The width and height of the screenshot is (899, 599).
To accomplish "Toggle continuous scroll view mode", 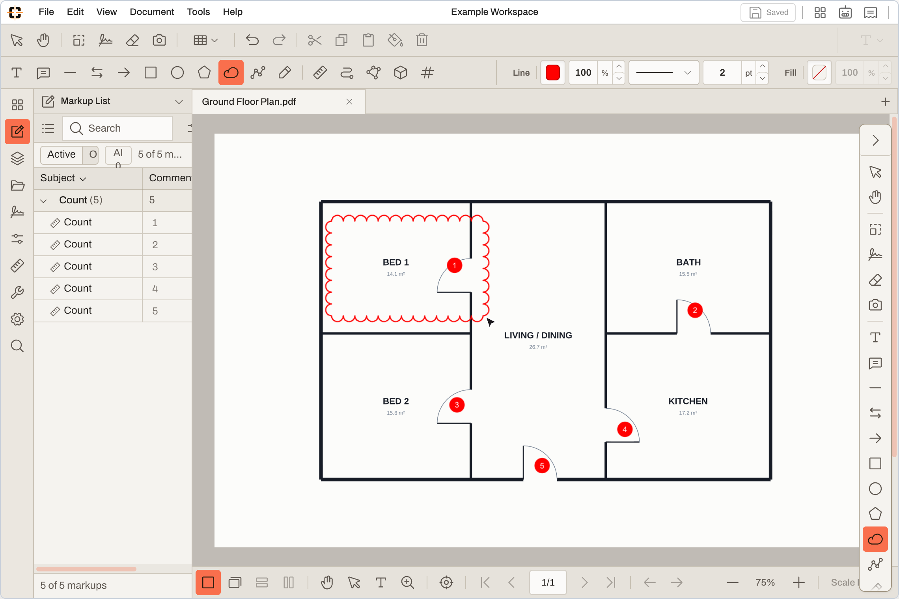I will point(261,582).
